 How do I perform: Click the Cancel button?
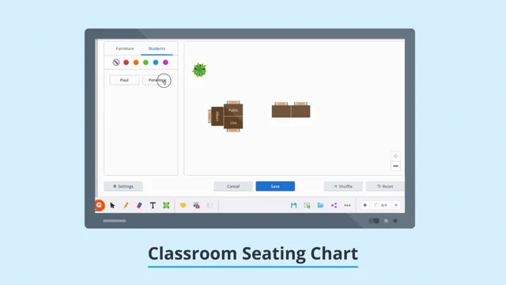tap(233, 187)
